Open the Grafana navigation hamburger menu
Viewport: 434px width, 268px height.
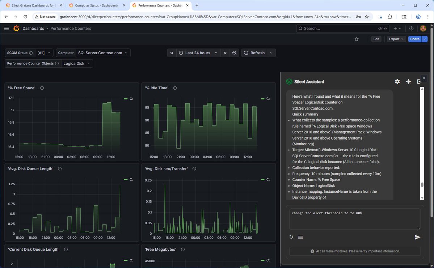point(6,28)
